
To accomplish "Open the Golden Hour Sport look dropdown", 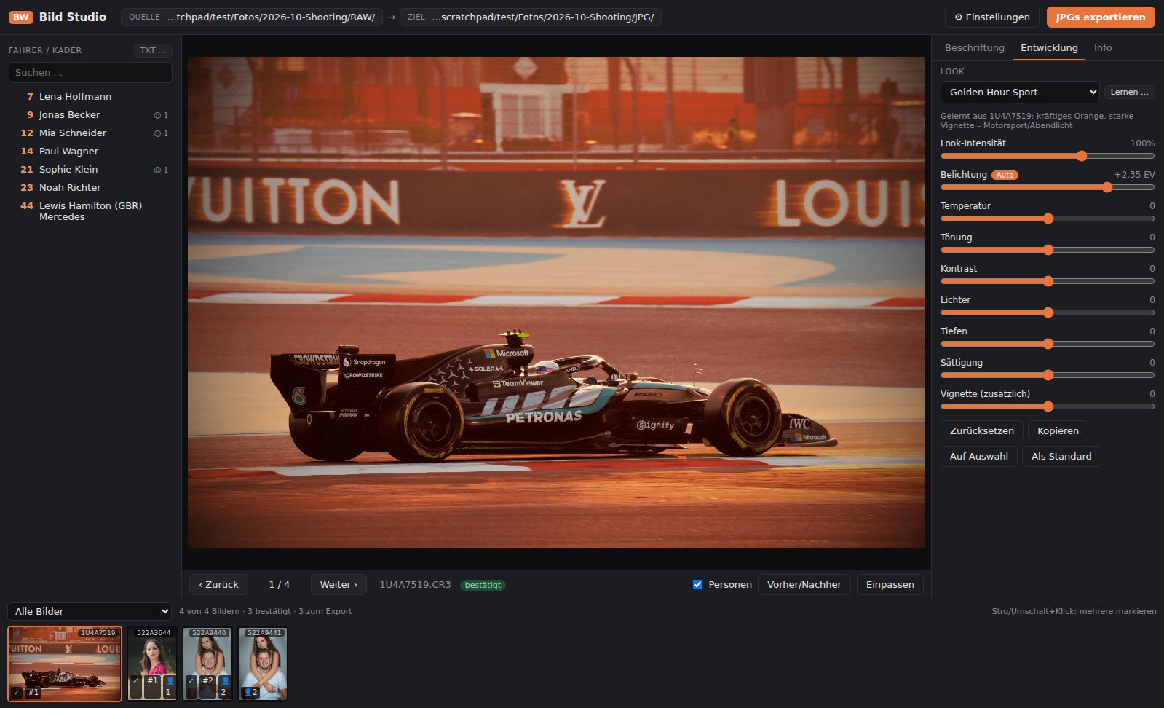I will (x=1019, y=92).
